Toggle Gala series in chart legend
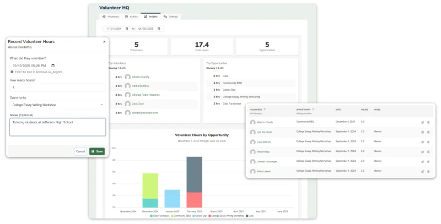This screenshot has height=224, width=441. point(250,216)
